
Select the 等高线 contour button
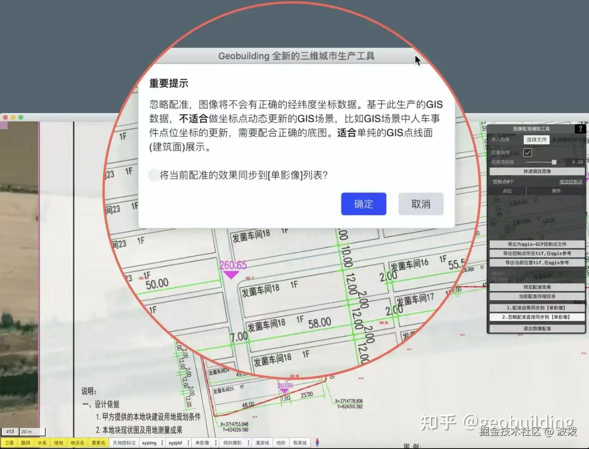300,443
